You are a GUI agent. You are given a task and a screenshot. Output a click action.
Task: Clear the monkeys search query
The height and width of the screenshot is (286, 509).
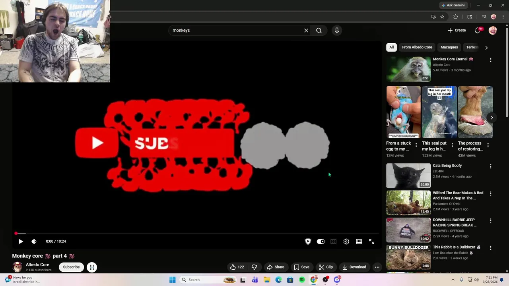pyautogui.click(x=306, y=30)
